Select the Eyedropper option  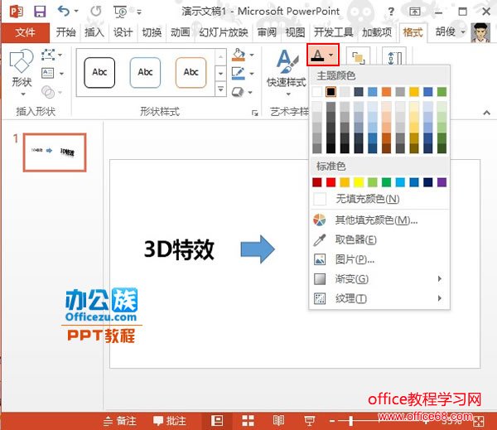(379, 239)
